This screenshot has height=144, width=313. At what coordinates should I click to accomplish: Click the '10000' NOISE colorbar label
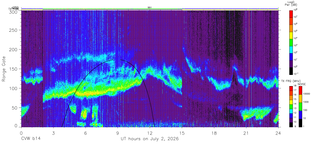(x=306, y=94)
